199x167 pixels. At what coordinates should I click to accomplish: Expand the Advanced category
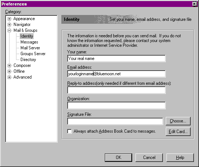9,77
